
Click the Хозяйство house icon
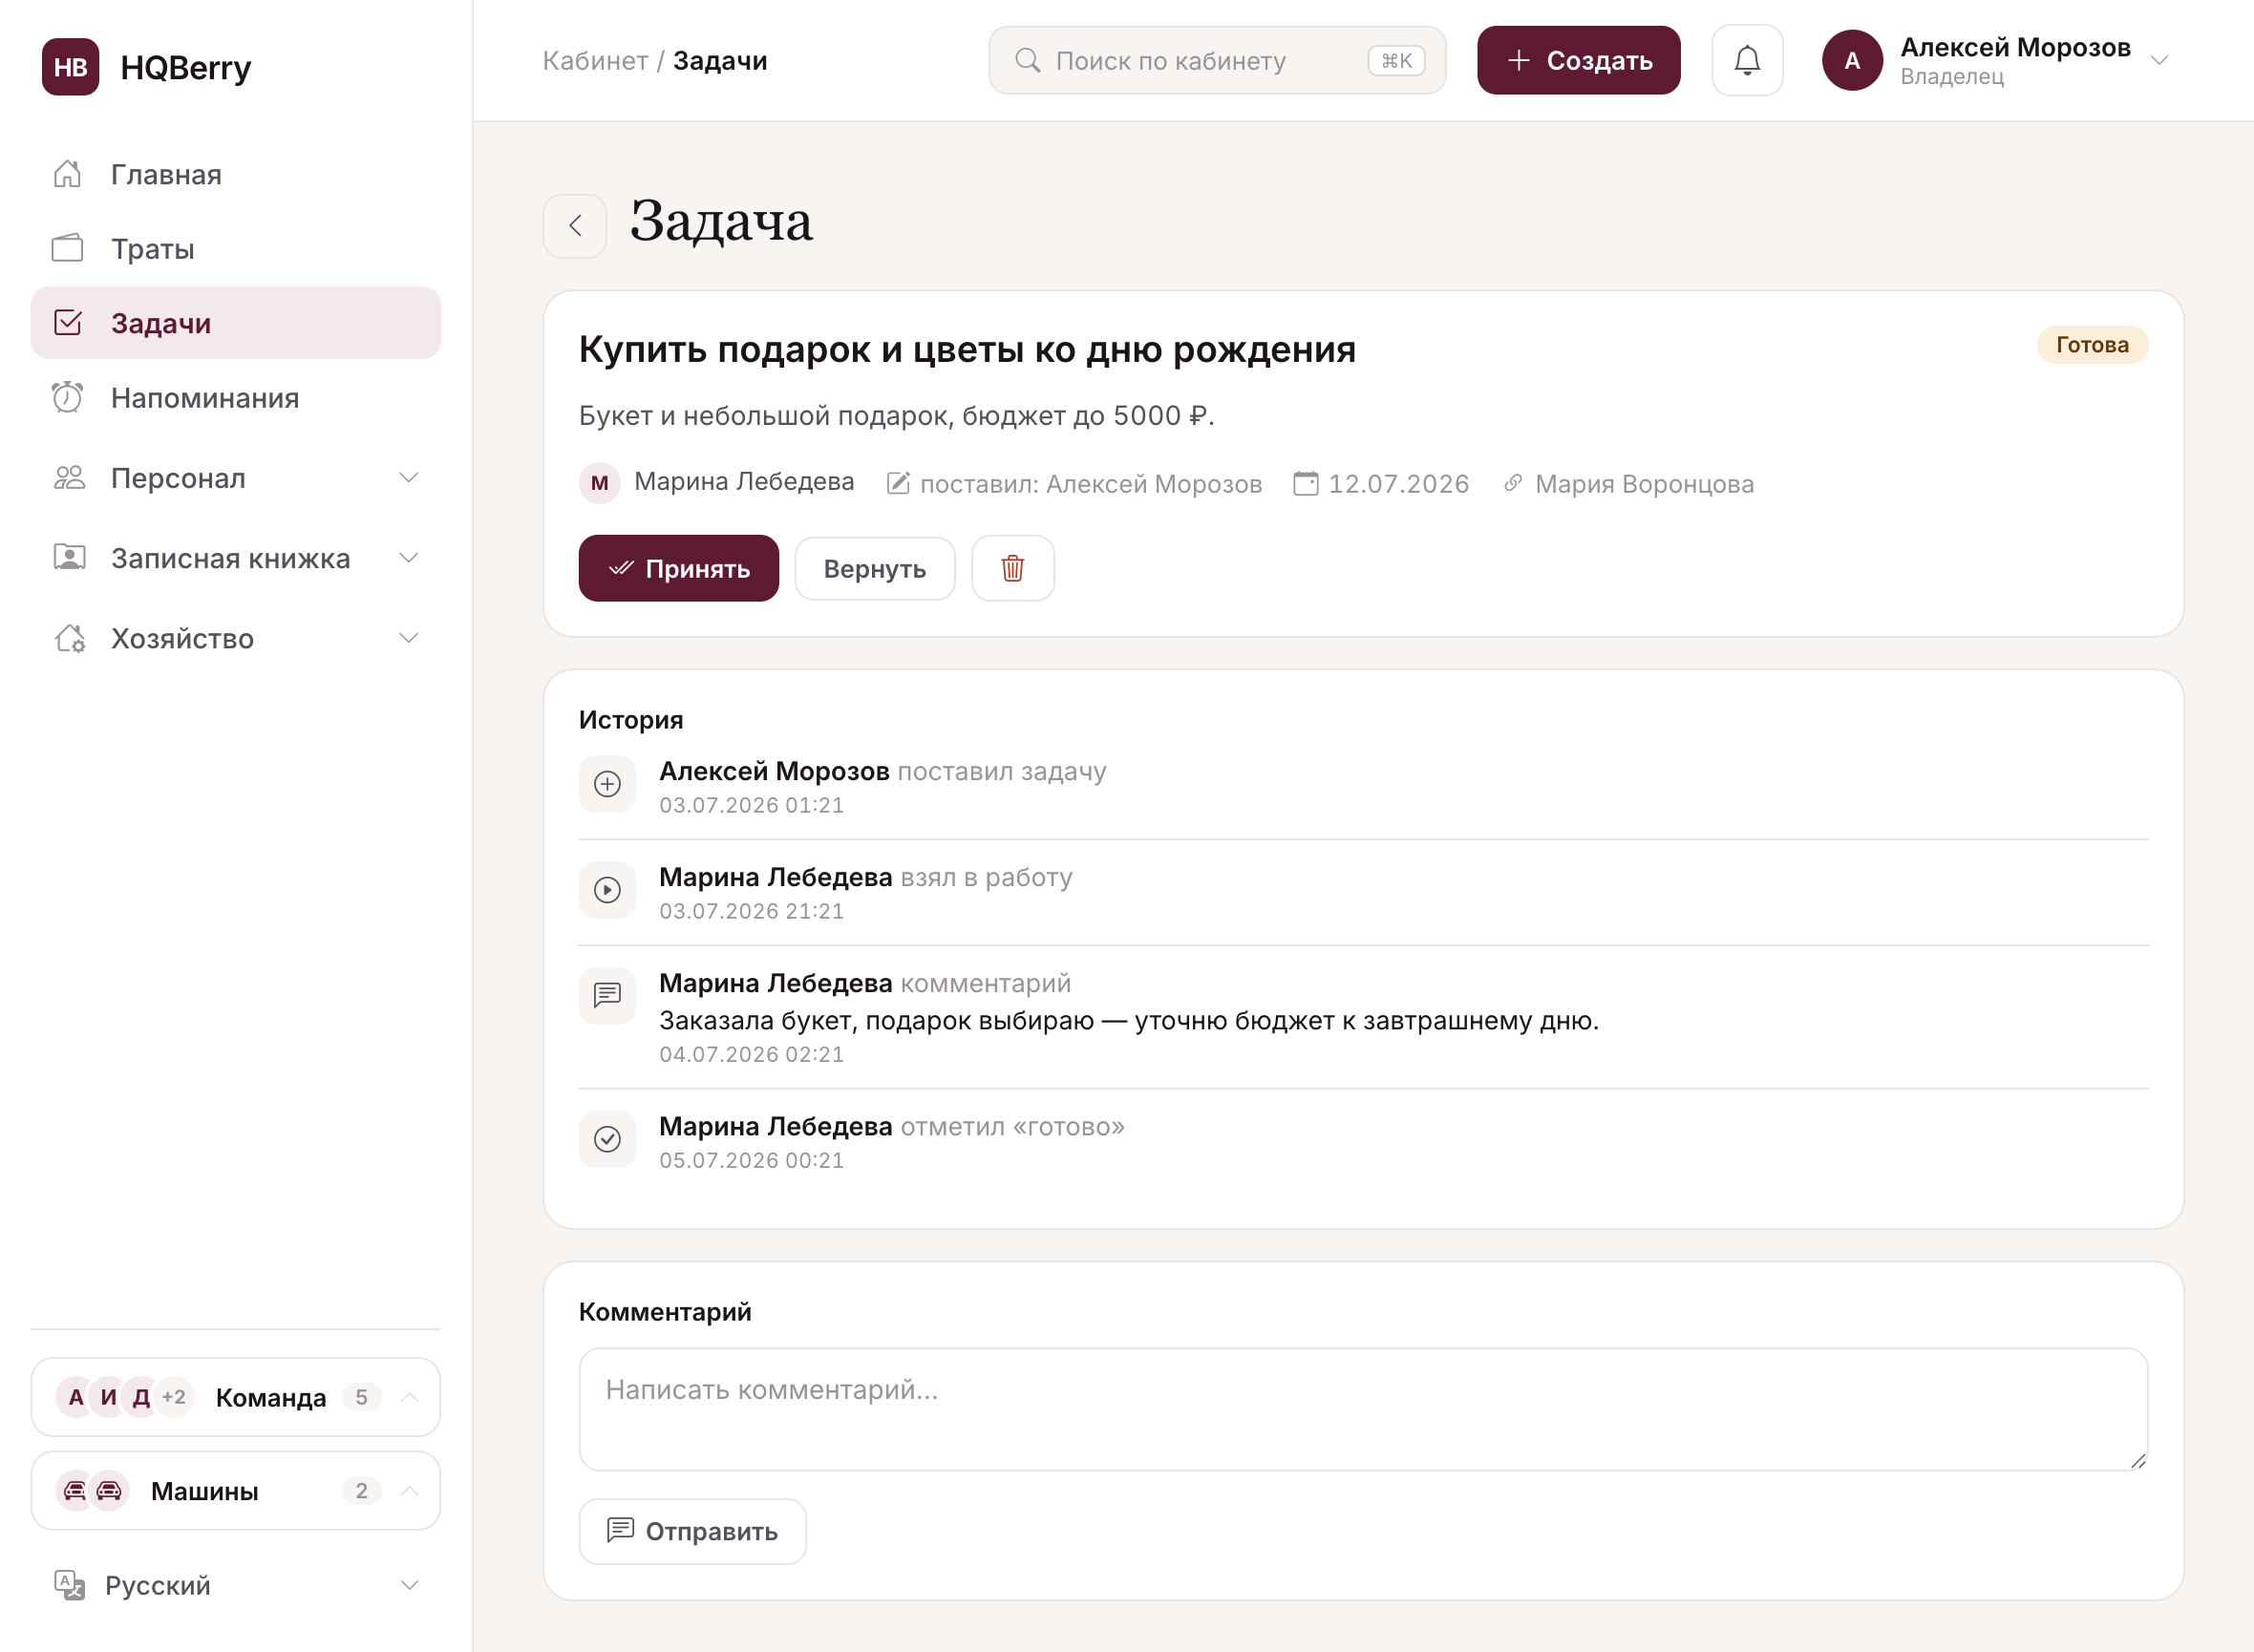[69, 638]
